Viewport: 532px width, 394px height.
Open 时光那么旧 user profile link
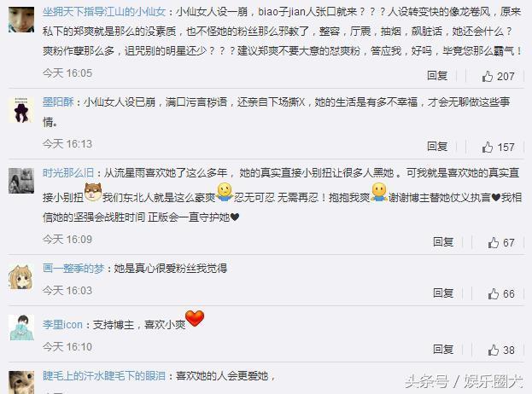(68, 173)
